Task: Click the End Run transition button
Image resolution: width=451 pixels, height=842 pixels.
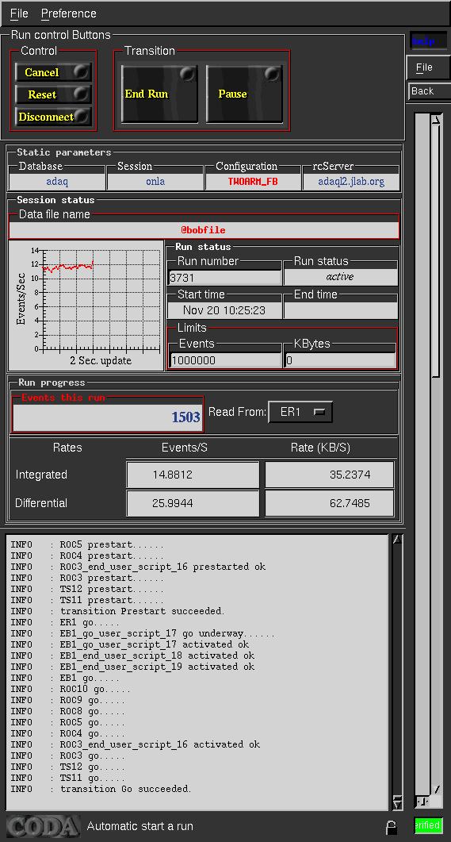Action: point(159,94)
